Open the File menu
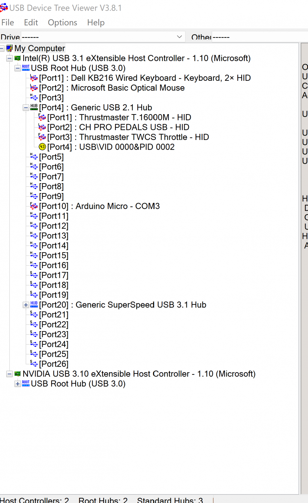Screen dimensions: 308x503 click(8, 23)
